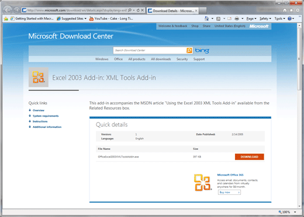Open the Tools menu
The height and width of the screenshot is (217, 304).
(x=279, y=19)
